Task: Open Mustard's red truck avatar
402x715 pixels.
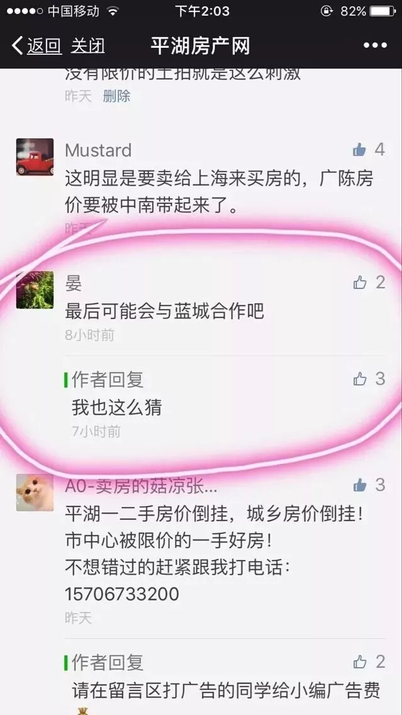Action: 35,157
